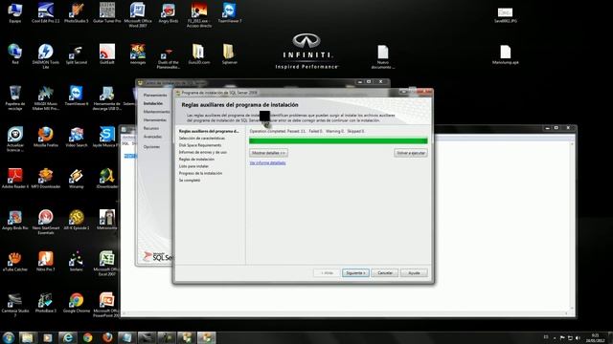Open Herramientas in SQL Server Installation Center
Viewport: 613px width, 344px height.
(x=155, y=120)
